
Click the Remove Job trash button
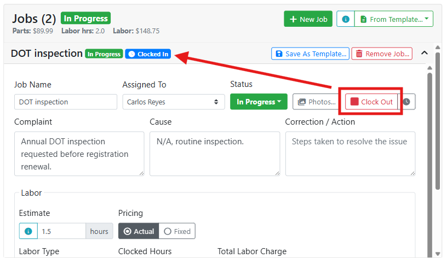(x=382, y=54)
